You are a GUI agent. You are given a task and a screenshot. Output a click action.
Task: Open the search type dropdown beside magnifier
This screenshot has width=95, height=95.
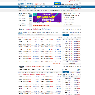pyautogui.click(x=77, y=3)
